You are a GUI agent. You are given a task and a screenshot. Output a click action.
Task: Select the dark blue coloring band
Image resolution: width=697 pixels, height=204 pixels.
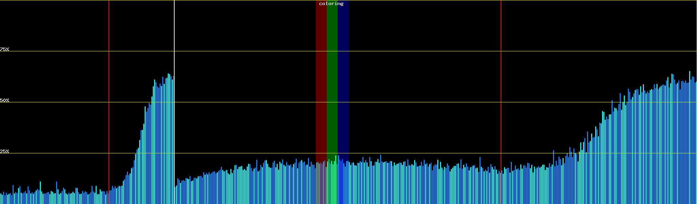coord(343,85)
